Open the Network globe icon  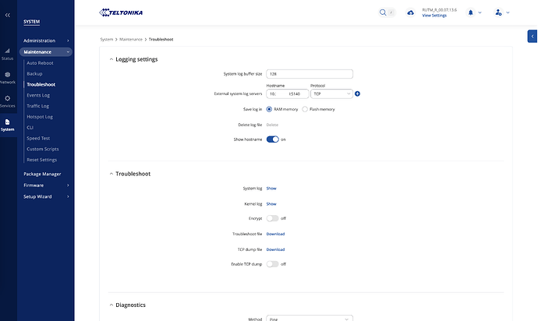7,75
